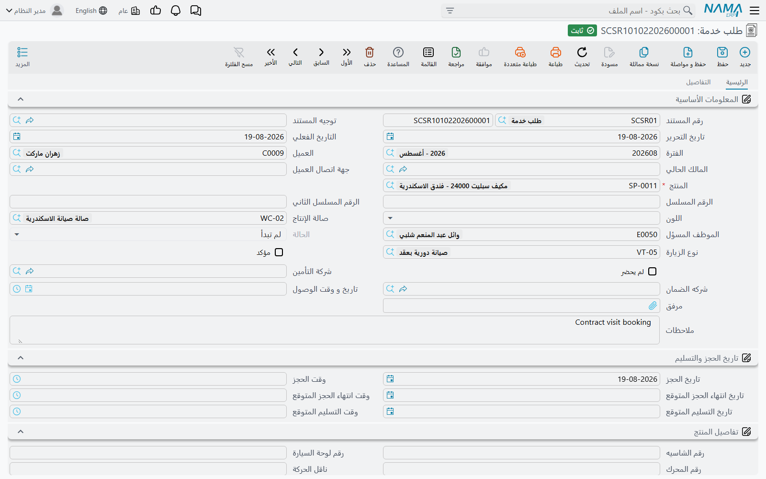Viewport: 766px width, 479px height.
Task: Check the مؤكد checkbox
Action: [279, 252]
